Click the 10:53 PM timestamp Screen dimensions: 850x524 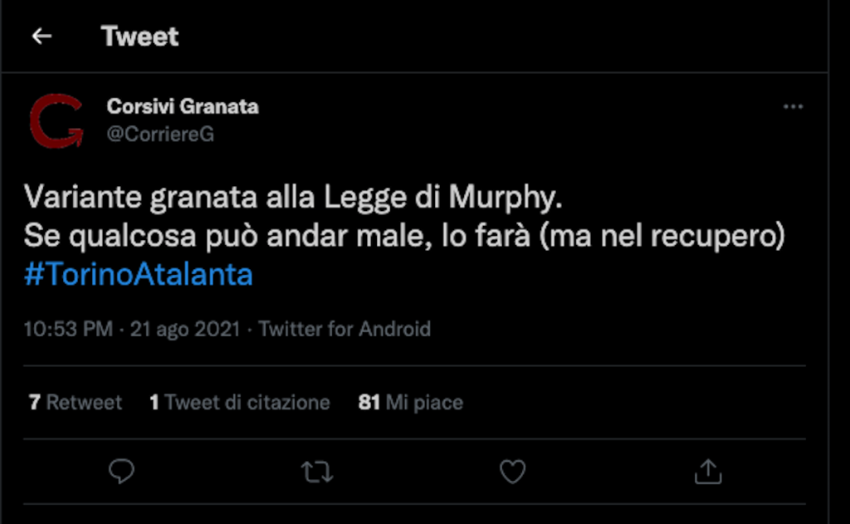pos(67,329)
